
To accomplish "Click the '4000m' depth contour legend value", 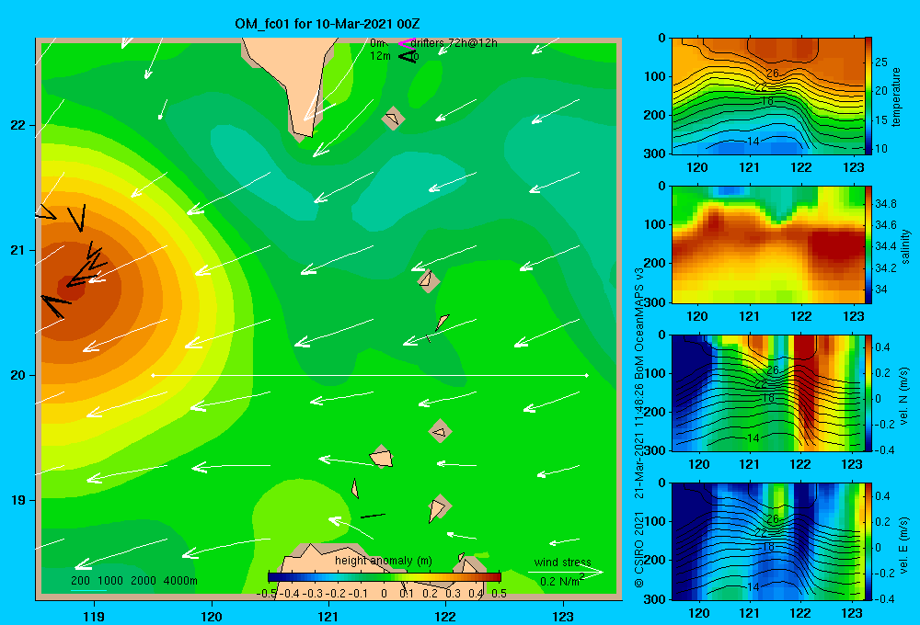I will [x=180, y=581].
